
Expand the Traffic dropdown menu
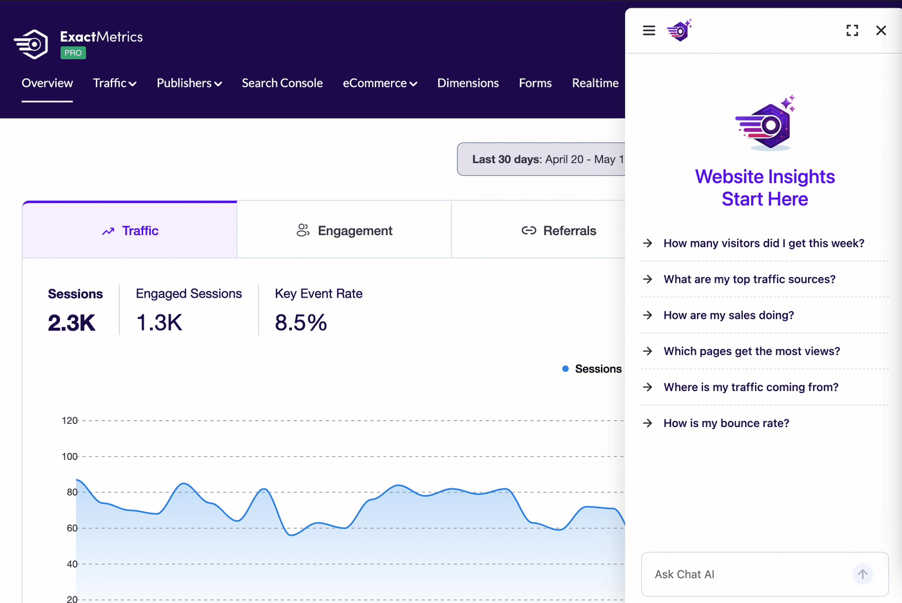coord(115,83)
